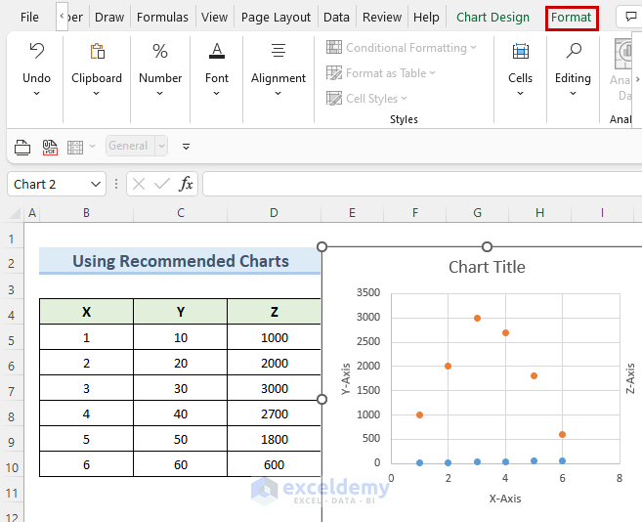Click the print preview icon in quick toolbar
The image size is (642, 522).
click(x=22, y=147)
